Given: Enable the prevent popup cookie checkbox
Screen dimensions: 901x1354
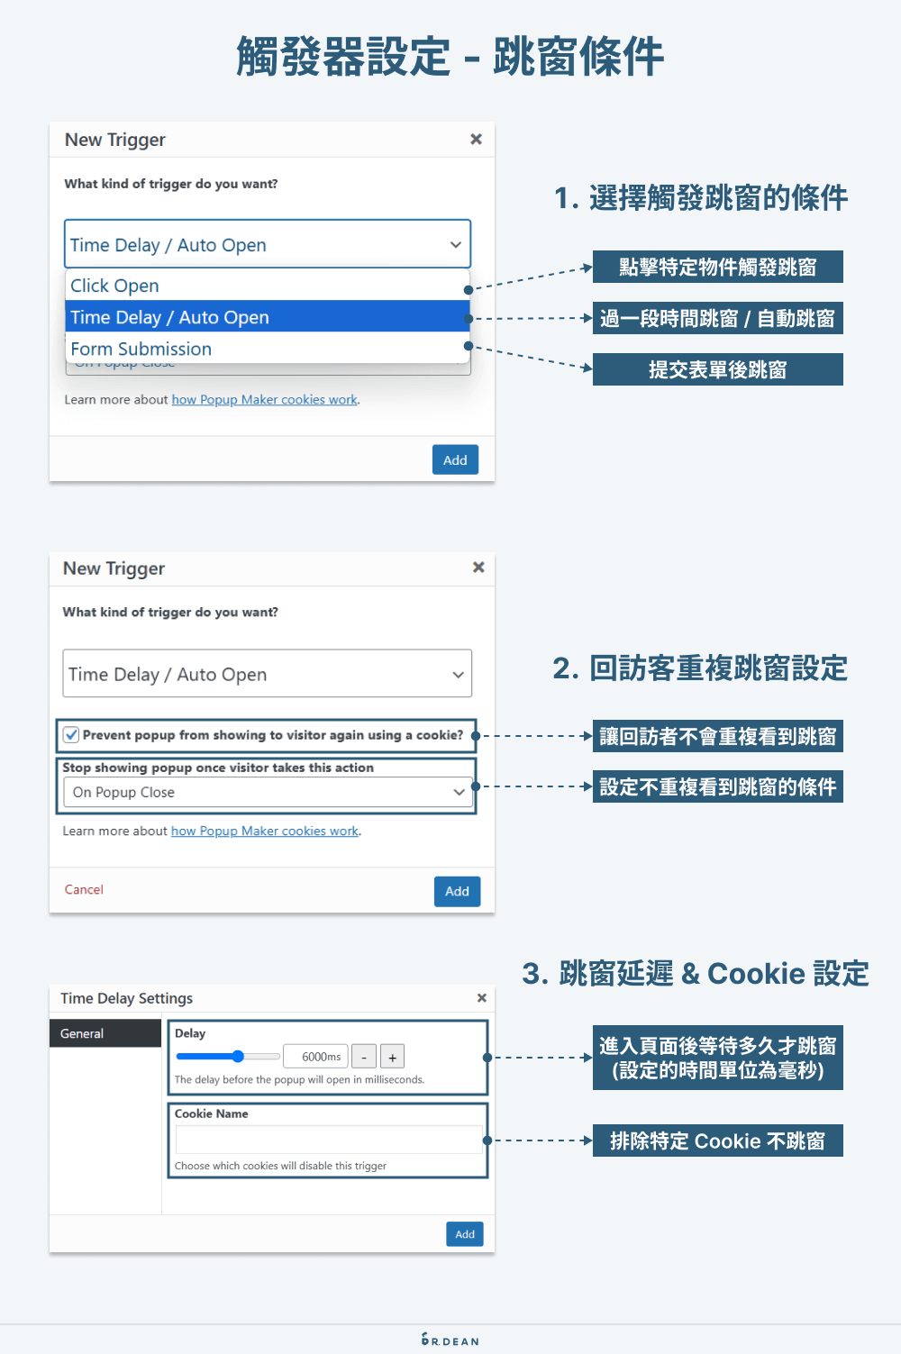Looking at the screenshot, I should 71,735.
